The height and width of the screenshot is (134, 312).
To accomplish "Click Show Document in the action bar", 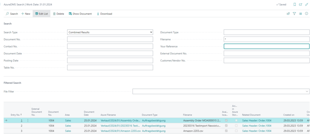I will tap(80, 14).
